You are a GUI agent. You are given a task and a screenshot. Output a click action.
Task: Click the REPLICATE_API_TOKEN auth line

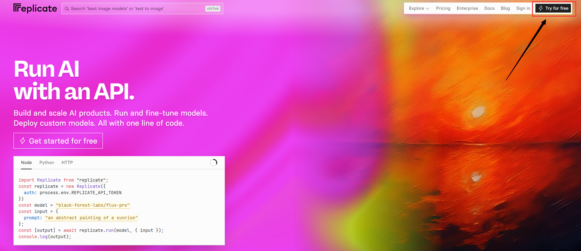click(73, 193)
